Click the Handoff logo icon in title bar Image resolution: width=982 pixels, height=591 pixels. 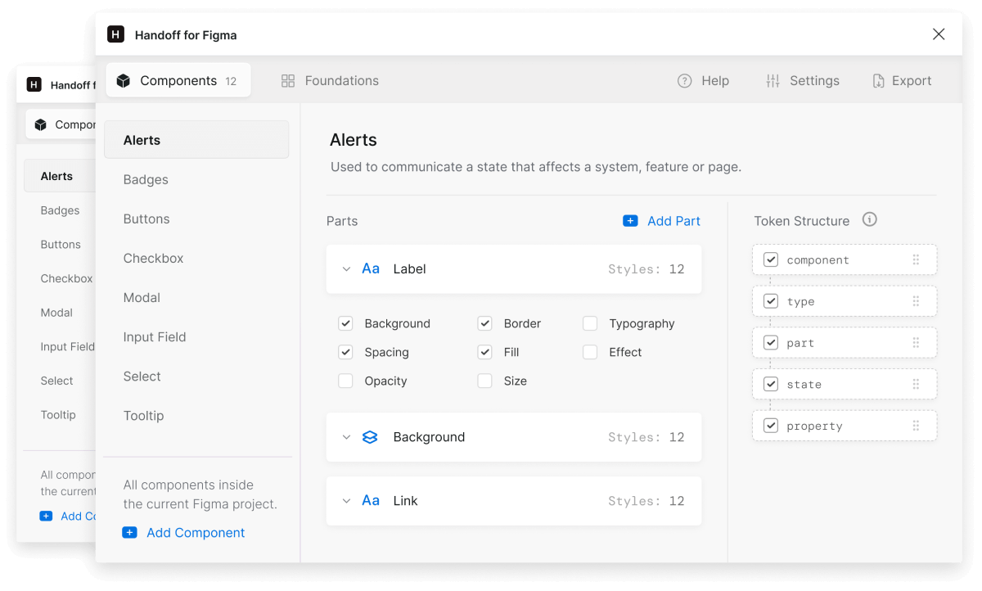116,34
